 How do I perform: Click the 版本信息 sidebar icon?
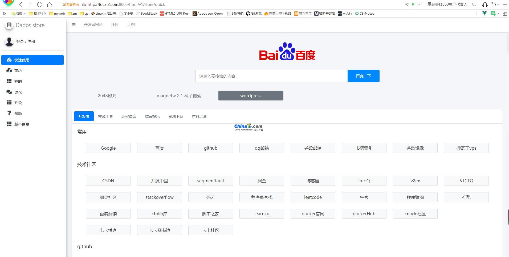point(9,124)
